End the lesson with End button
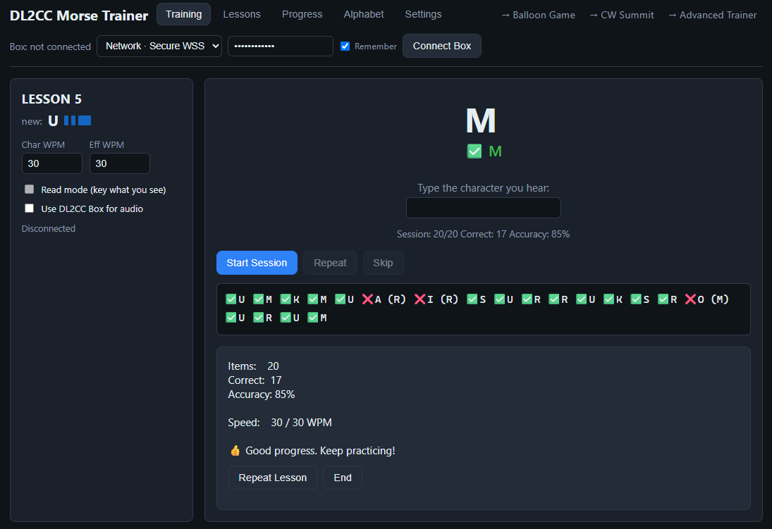Image resolution: width=772 pixels, height=529 pixels. click(342, 478)
